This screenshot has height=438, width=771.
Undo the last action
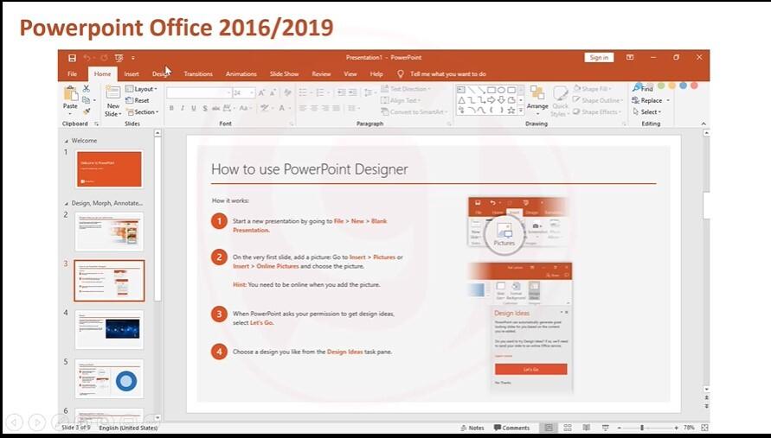tap(87, 58)
